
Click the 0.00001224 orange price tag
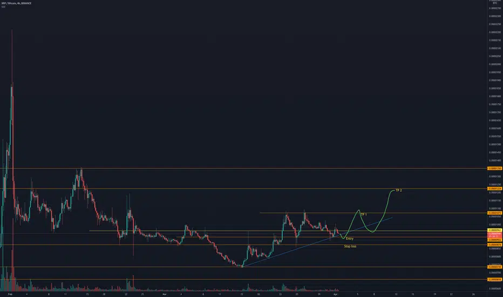pos(495,188)
